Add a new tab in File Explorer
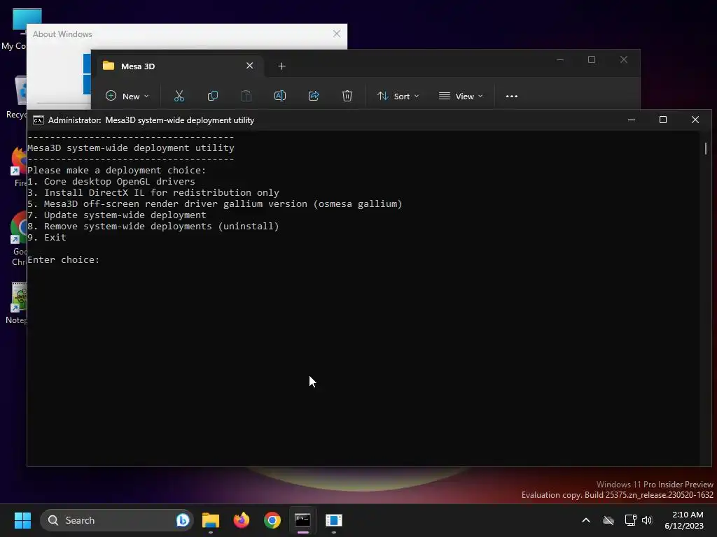717x537 pixels. pos(281,66)
